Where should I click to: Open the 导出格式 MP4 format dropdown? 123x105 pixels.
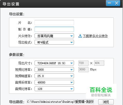tap(54, 42)
